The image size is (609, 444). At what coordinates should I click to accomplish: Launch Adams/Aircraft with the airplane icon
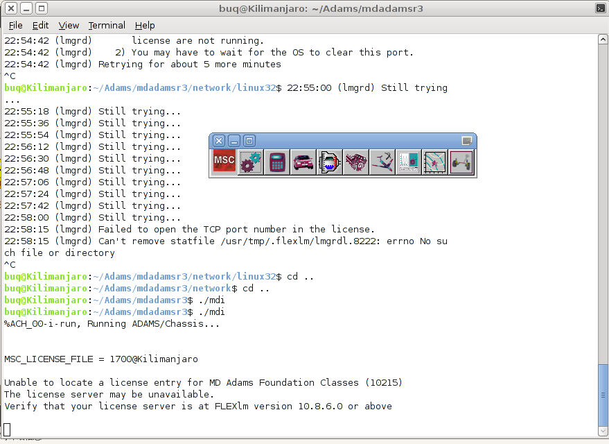(382, 162)
